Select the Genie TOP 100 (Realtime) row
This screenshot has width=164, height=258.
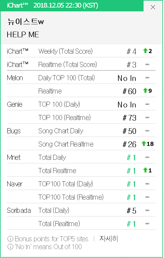(81, 118)
